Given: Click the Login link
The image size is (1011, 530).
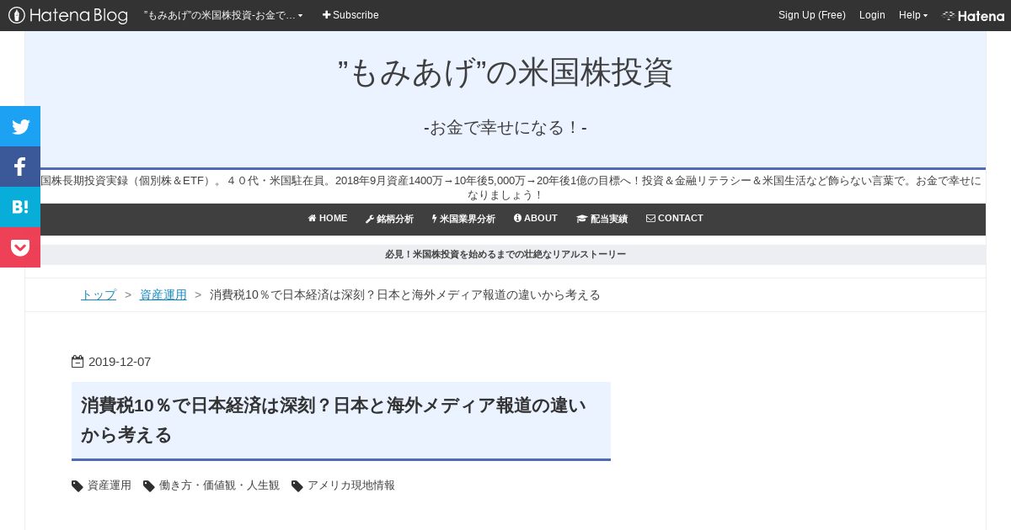Looking at the screenshot, I should (872, 15).
